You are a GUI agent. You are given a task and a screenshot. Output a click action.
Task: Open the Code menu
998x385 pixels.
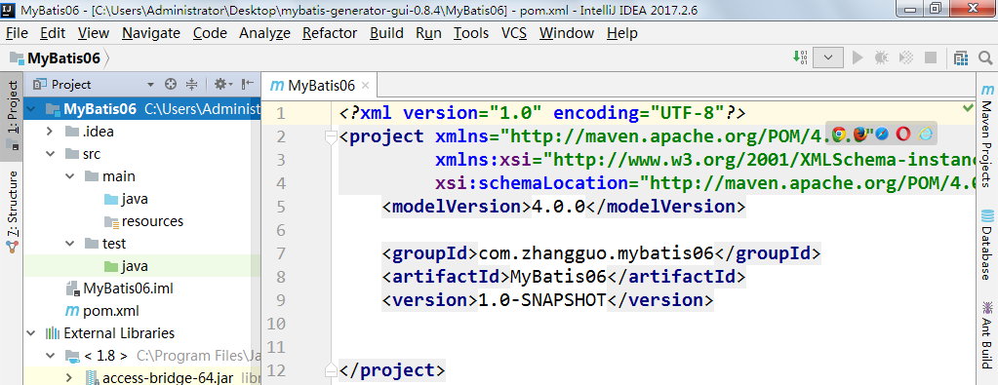(210, 33)
